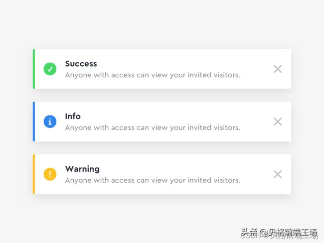Click the description text under Info
Image resolution: width=324 pixels, height=243 pixels.
tap(153, 127)
